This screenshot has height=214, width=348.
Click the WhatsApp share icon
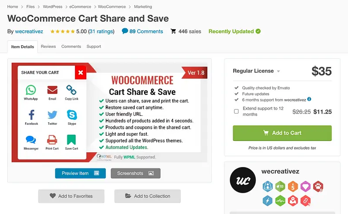click(x=30, y=90)
